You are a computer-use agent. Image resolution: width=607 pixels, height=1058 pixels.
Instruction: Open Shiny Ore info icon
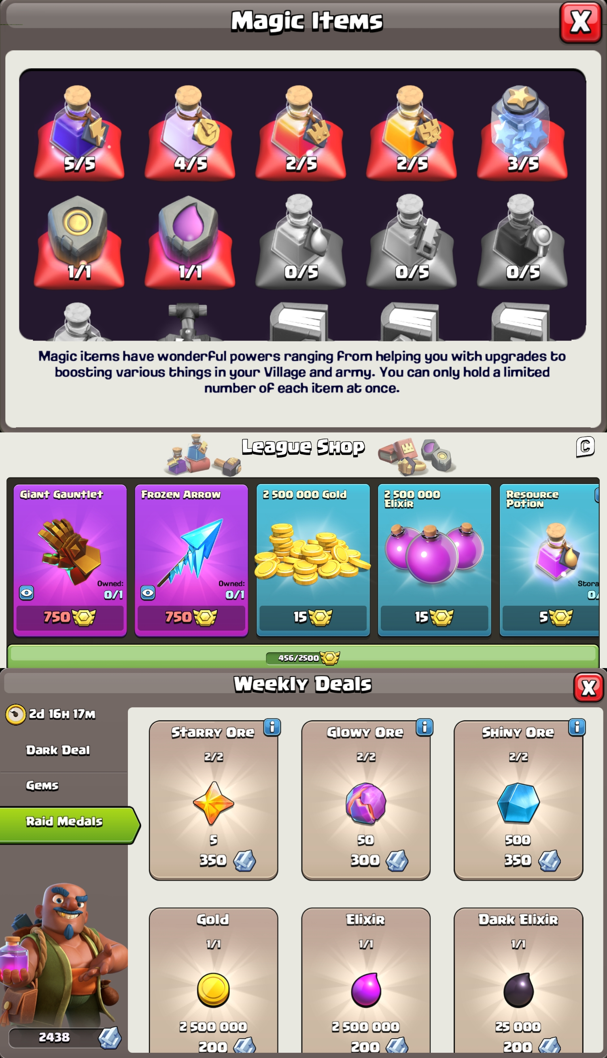(x=577, y=728)
